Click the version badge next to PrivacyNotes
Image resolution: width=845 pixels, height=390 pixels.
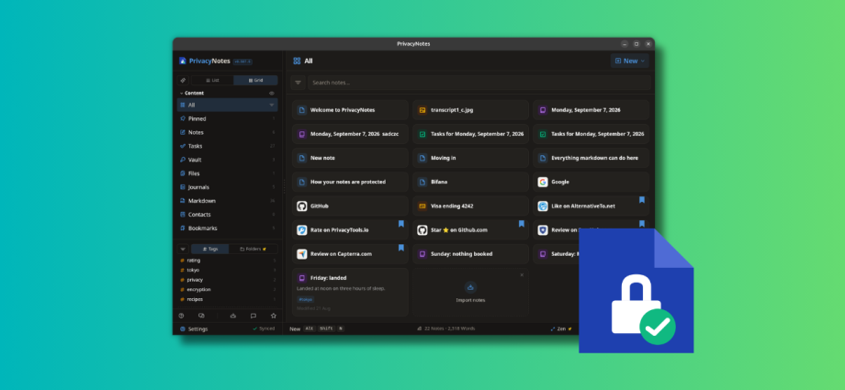tap(242, 61)
